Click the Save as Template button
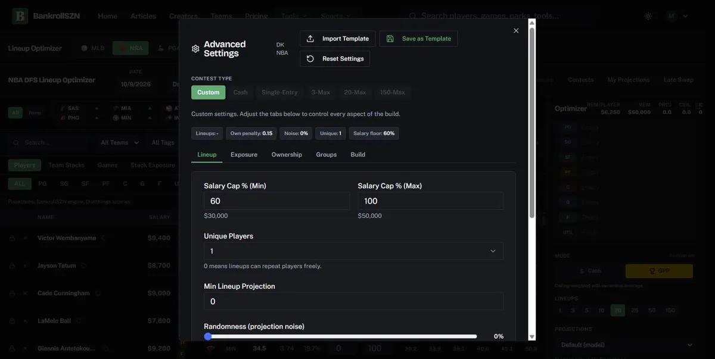Viewport: 715px width, 359px height. [419, 39]
